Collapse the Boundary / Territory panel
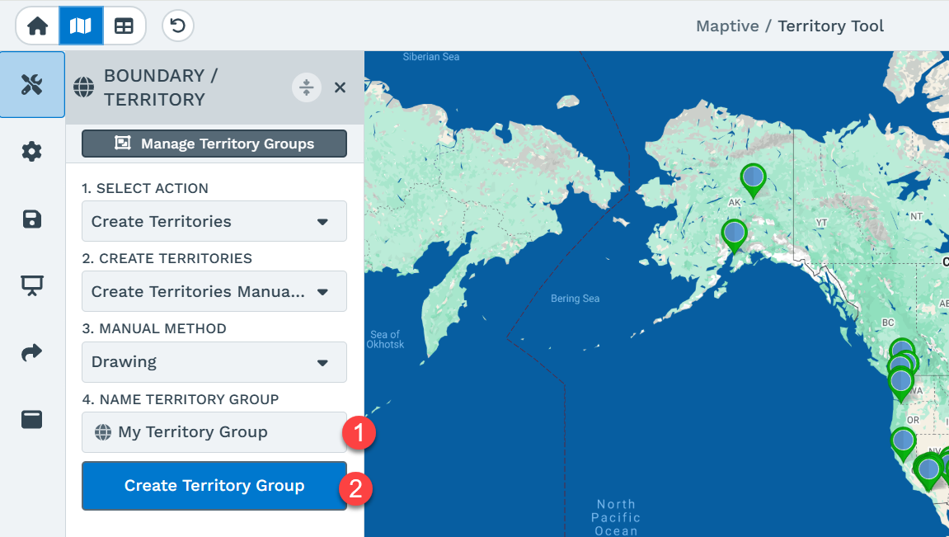 (307, 87)
